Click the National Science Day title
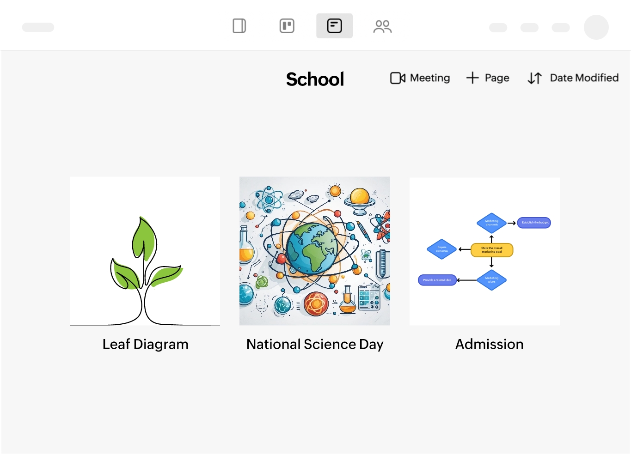 click(x=314, y=344)
